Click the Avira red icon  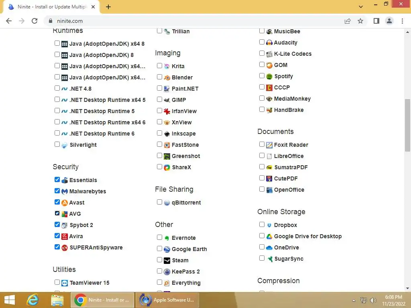[65, 236]
